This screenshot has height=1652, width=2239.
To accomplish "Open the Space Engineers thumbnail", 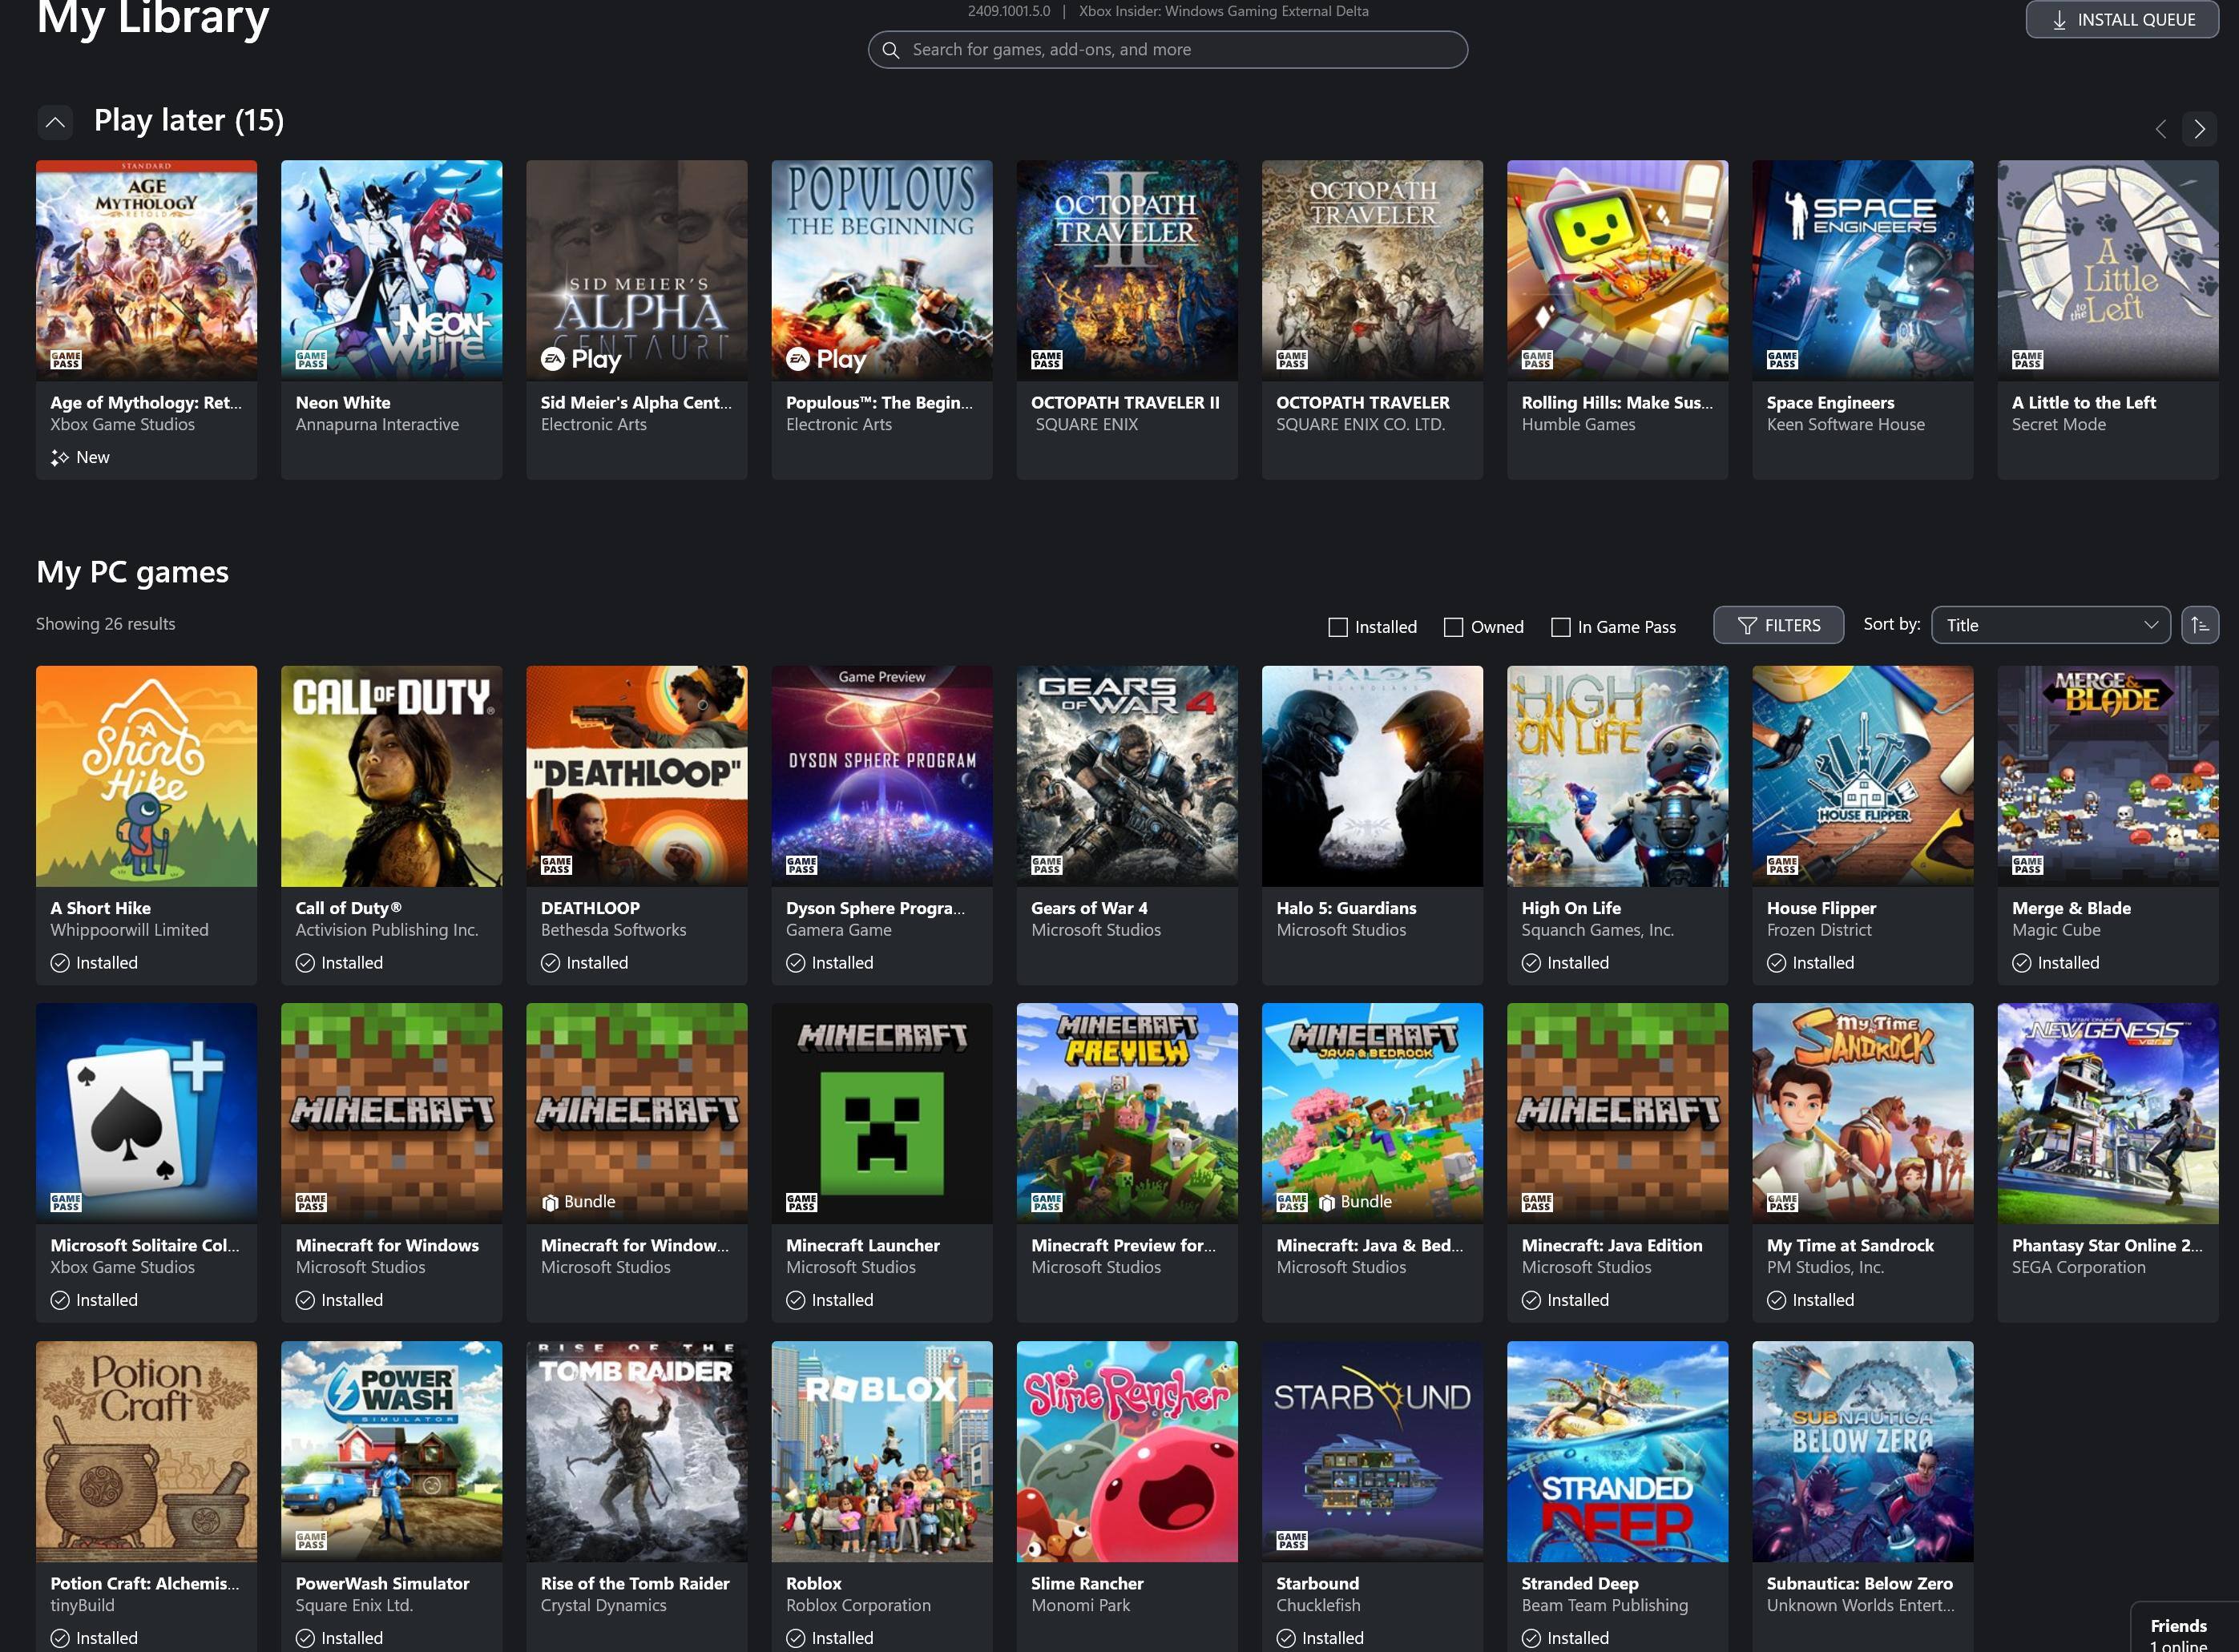I will (x=1862, y=270).
